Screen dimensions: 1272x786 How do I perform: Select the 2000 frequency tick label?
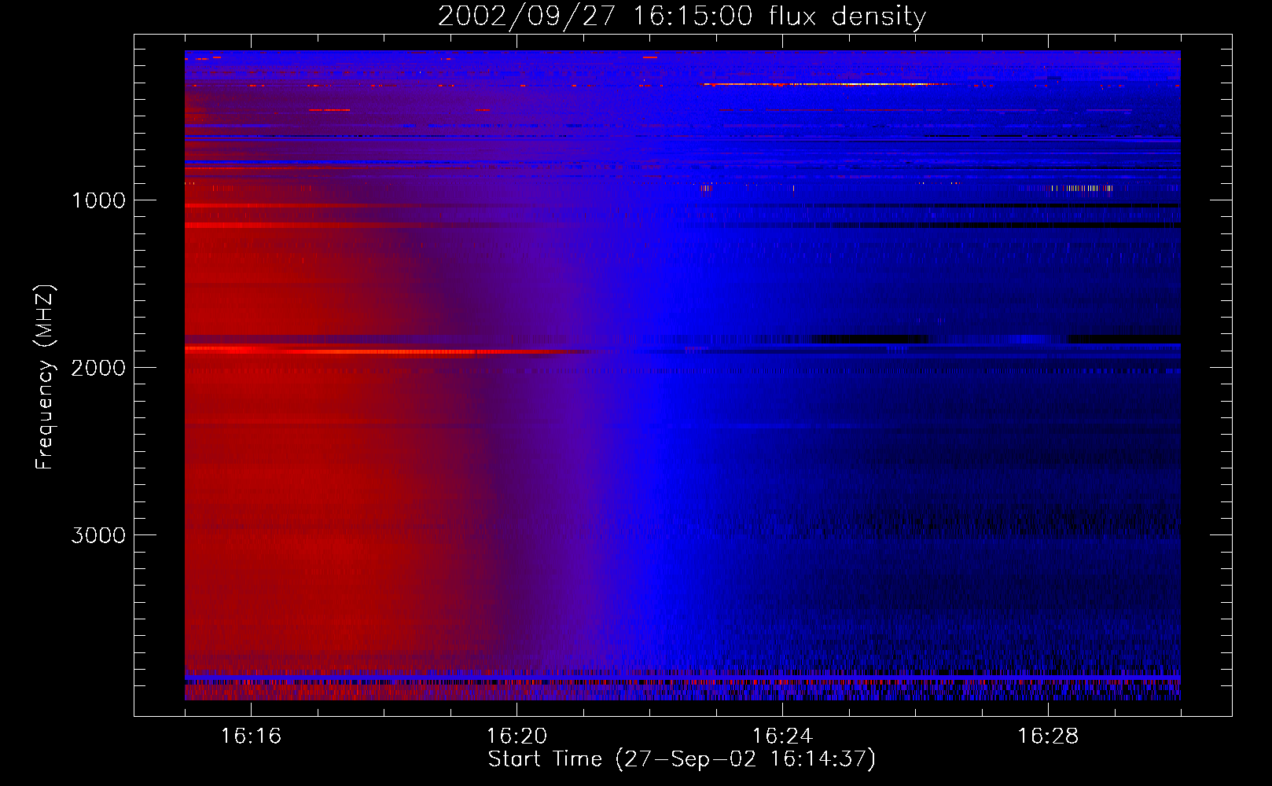[98, 368]
